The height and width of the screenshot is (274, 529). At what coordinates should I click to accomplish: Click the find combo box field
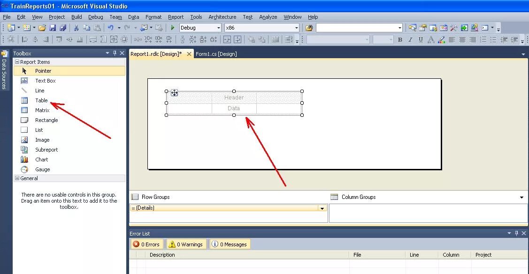(x=359, y=28)
